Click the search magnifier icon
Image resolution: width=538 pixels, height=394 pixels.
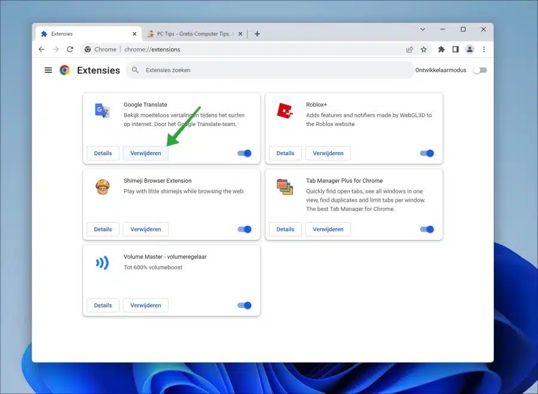click(x=135, y=70)
